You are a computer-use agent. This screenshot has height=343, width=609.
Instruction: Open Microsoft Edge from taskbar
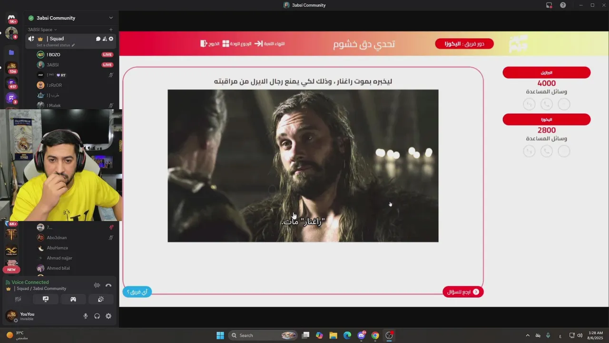(347, 335)
